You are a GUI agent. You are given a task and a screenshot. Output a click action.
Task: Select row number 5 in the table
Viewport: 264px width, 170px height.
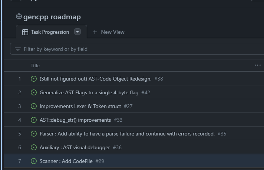click(20, 134)
